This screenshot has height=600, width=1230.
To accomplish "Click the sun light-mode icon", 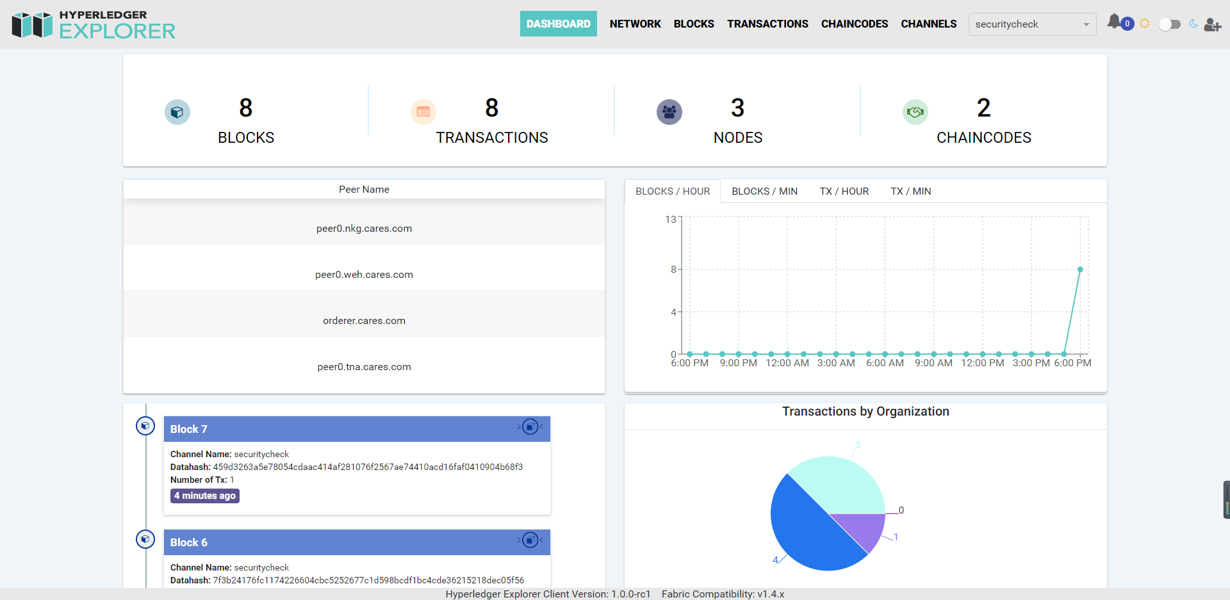I will 1145,24.
